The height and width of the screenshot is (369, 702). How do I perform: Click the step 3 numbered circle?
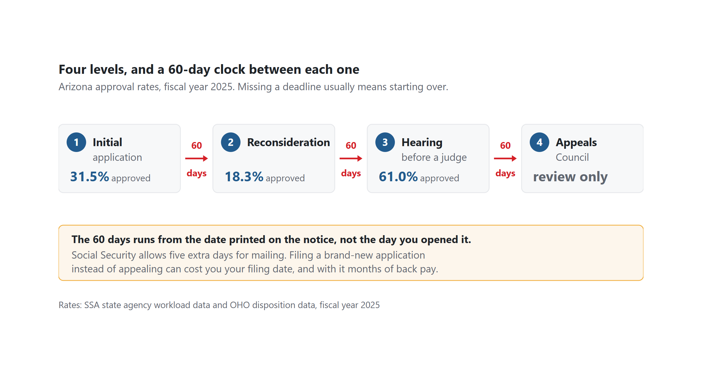385,142
